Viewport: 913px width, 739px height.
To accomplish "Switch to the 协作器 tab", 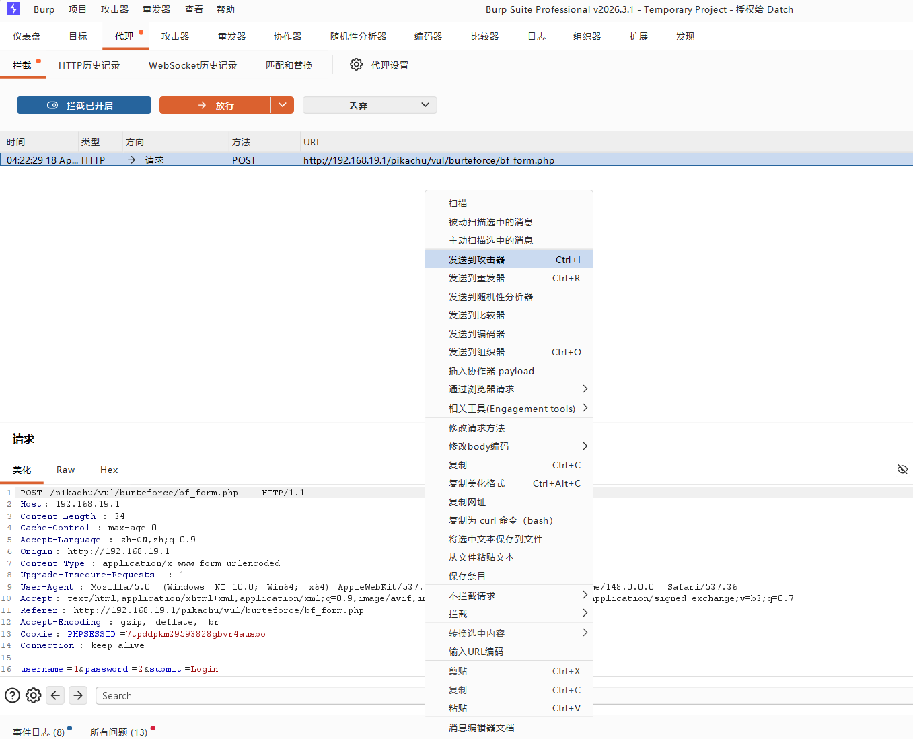I will coord(287,36).
